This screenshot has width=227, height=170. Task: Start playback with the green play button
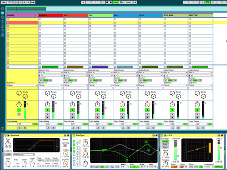104,2
